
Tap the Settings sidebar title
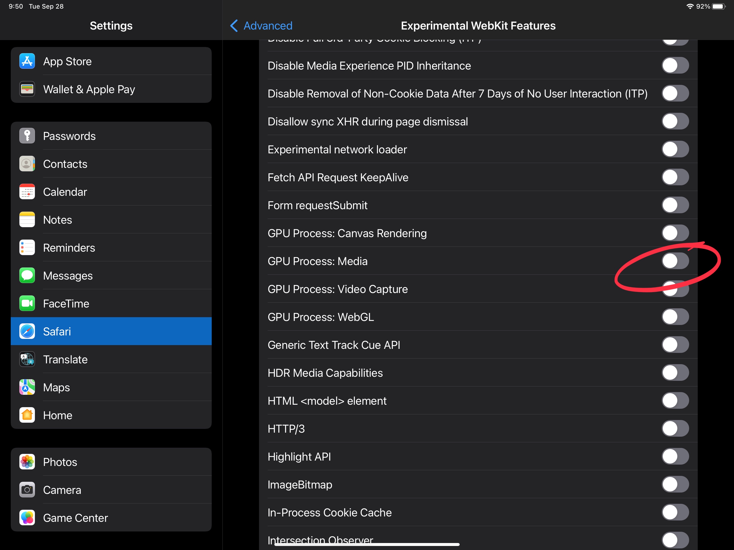[x=111, y=26]
